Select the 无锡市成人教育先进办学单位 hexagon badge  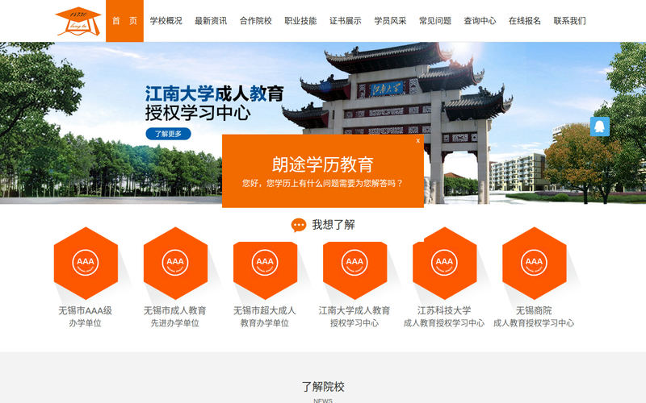[175, 264]
